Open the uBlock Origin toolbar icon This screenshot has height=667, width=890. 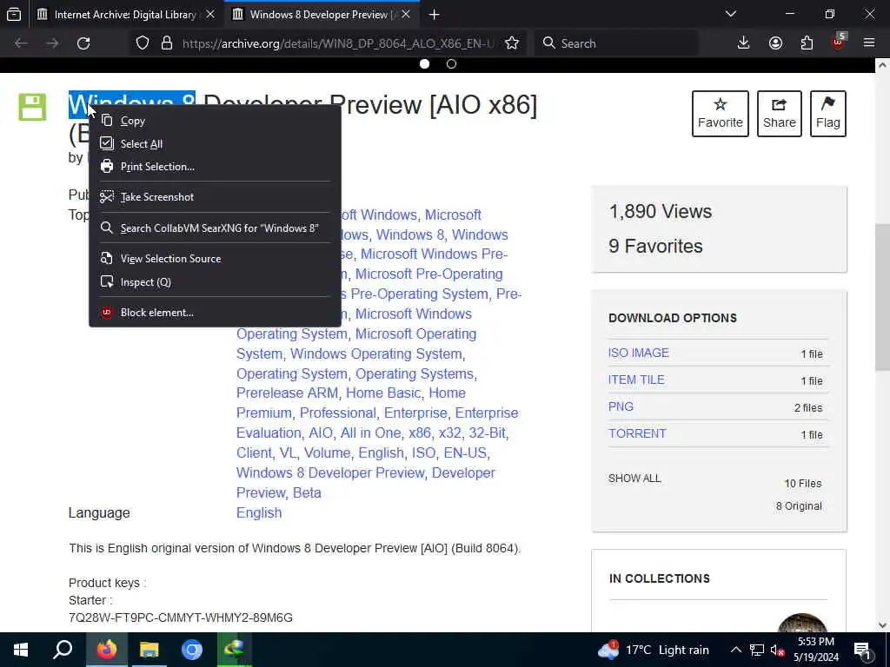click(839, 42)
